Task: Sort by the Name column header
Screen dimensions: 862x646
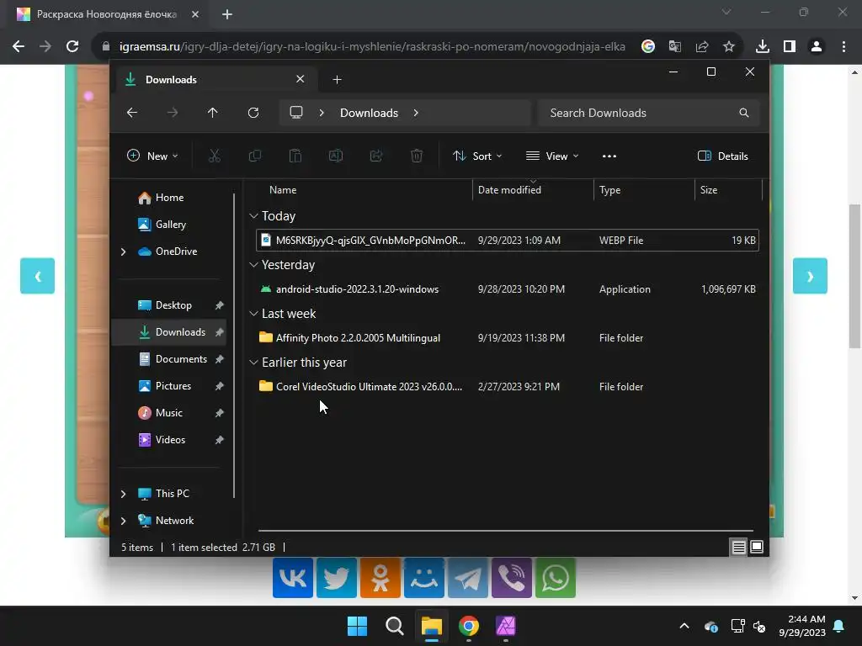Action: [x=283, y=190]
